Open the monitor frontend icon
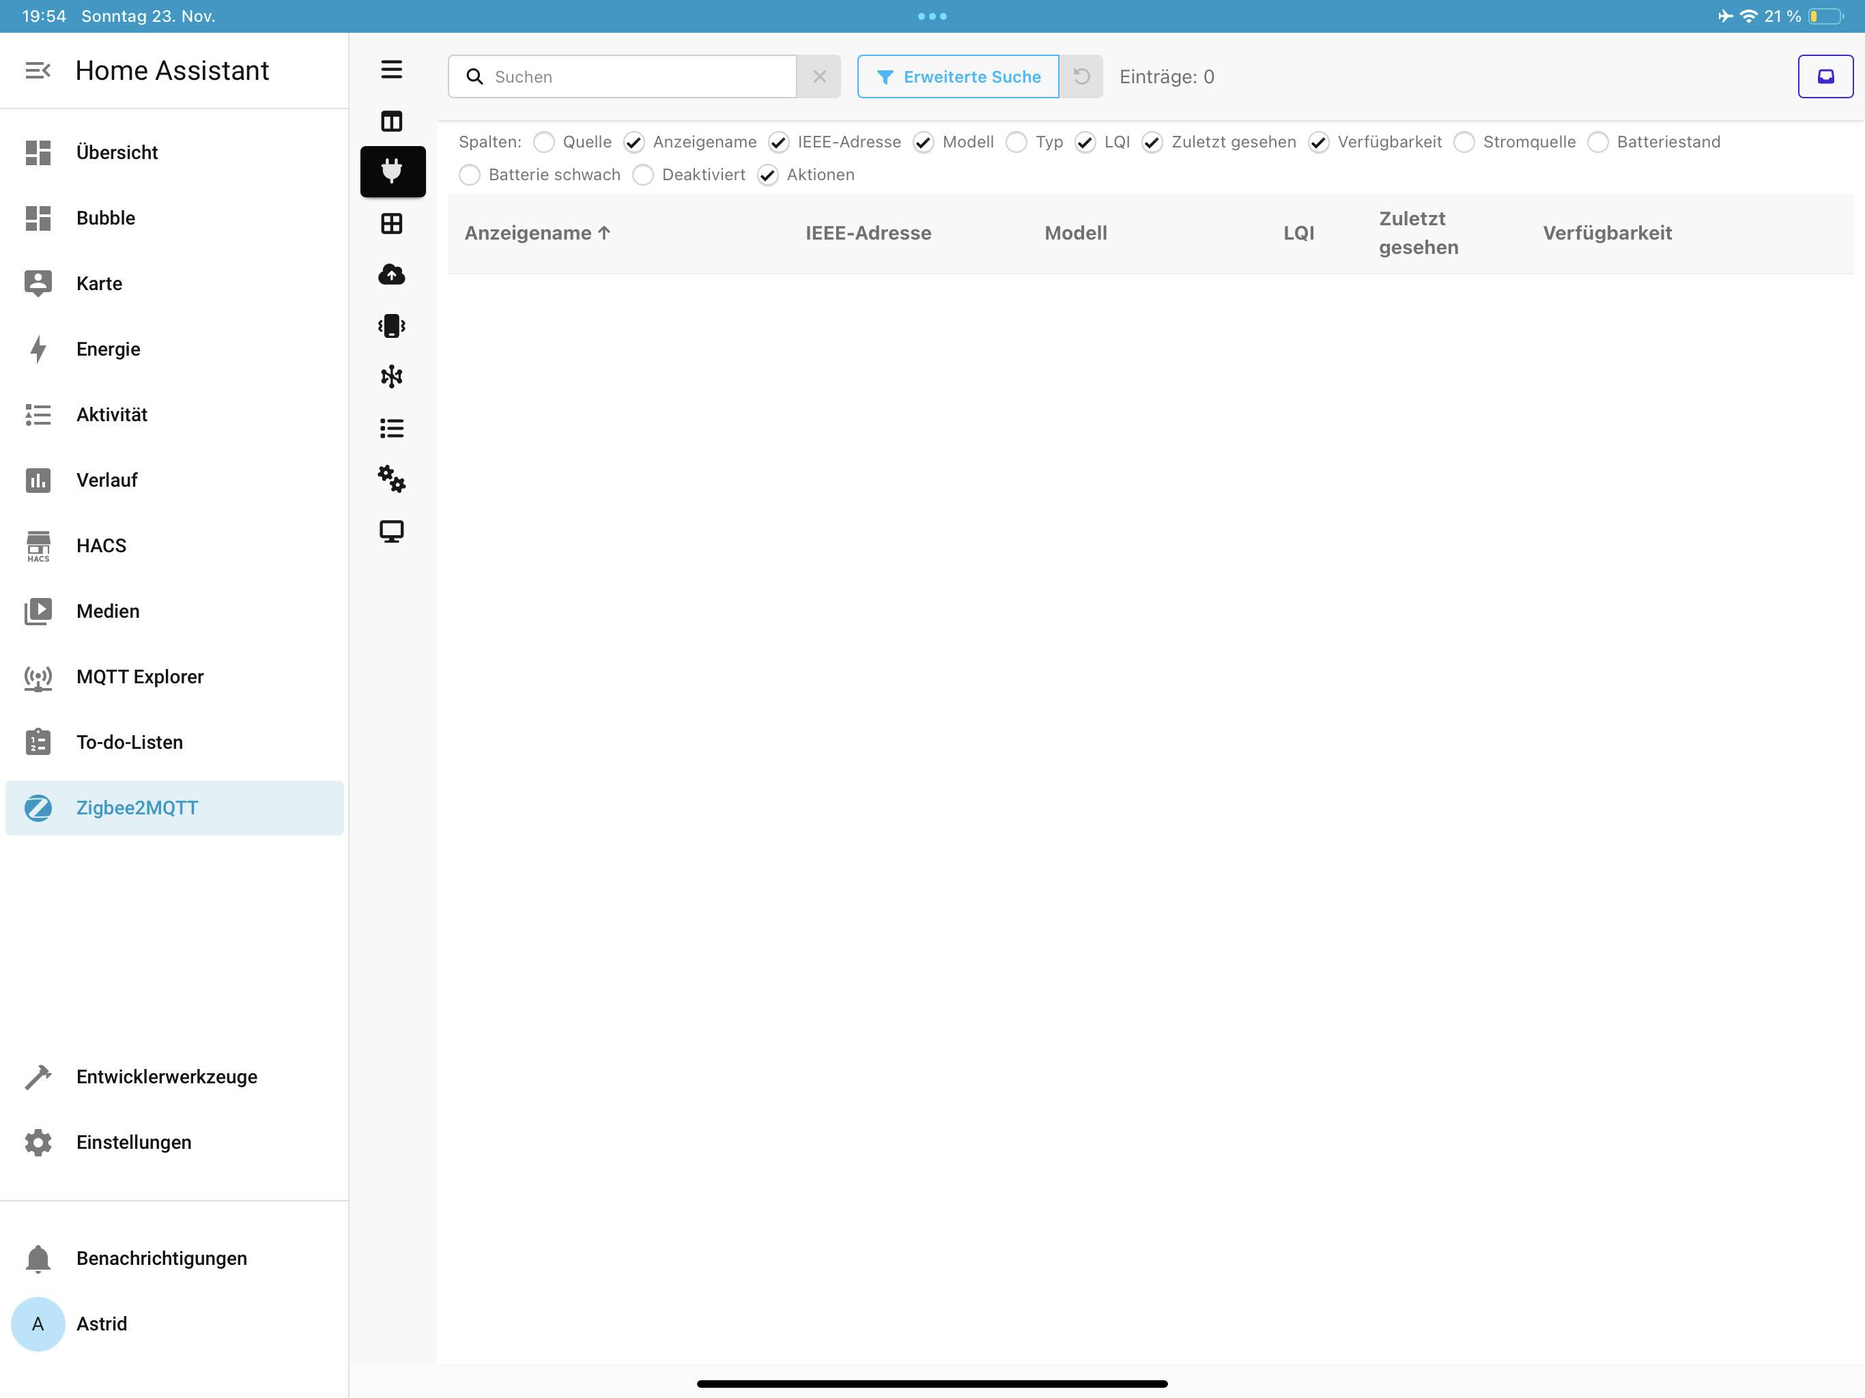This screenshot has height=1398, width=1865. (x=391, y=530)
